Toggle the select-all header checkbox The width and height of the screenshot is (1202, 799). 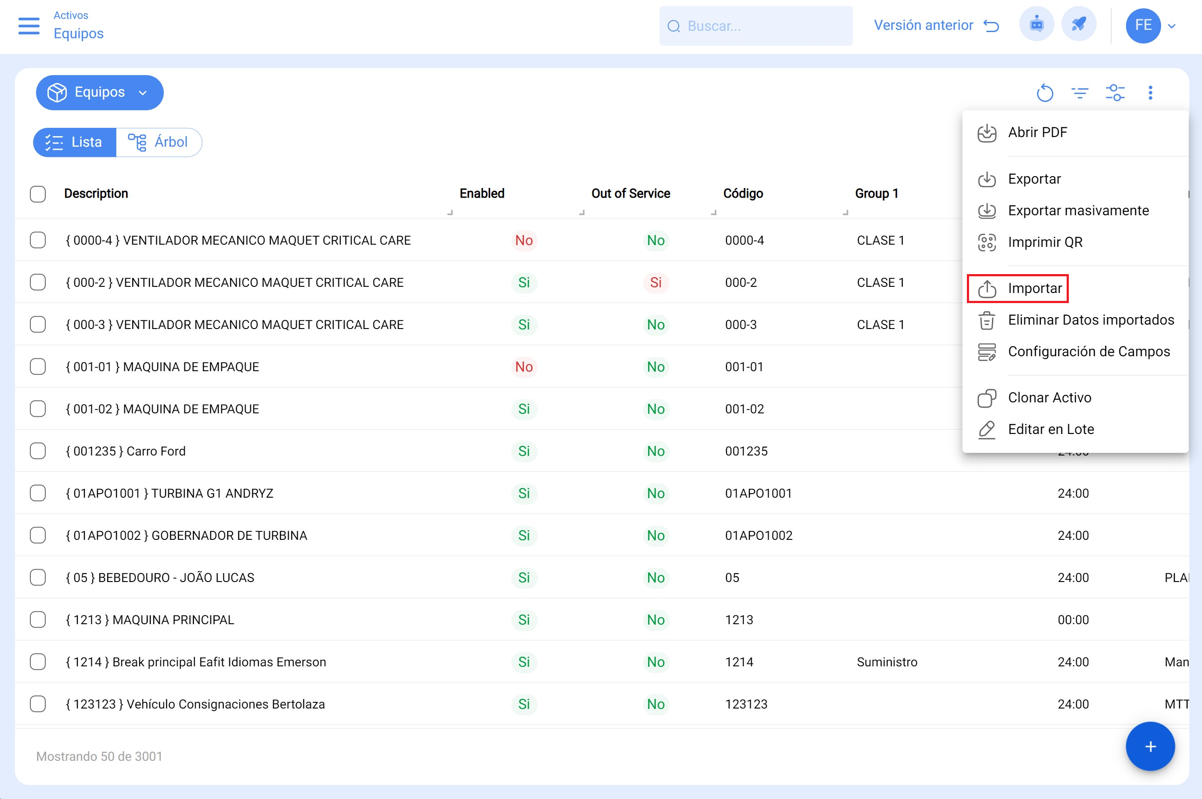(x=38, y=194)
